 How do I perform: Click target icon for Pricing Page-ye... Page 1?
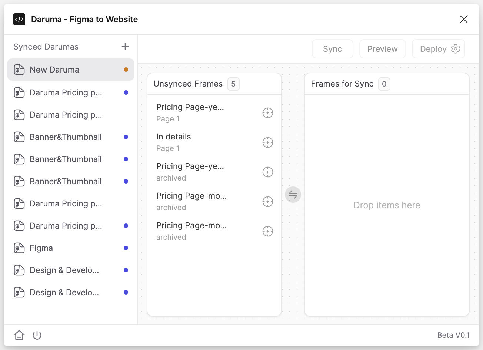(x=268, y=113)
